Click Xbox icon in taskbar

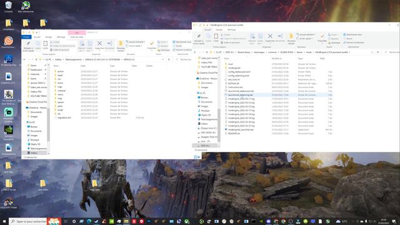pyautogui.click(x=186, y=221)
